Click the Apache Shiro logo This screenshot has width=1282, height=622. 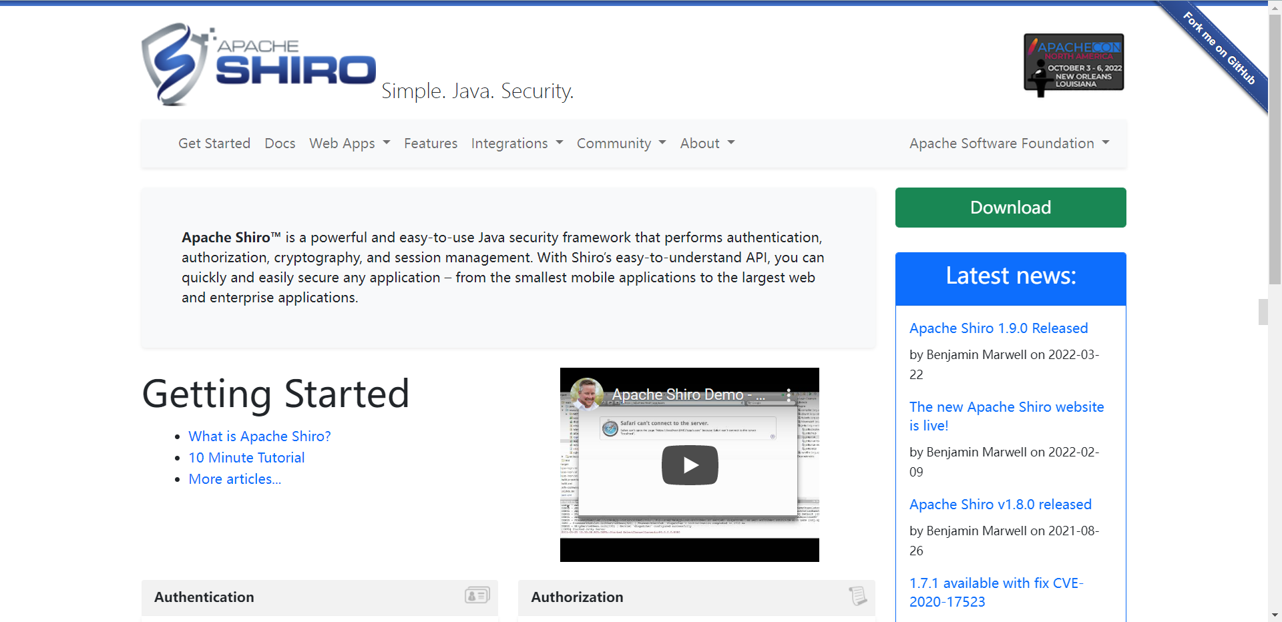pos(258,63)
